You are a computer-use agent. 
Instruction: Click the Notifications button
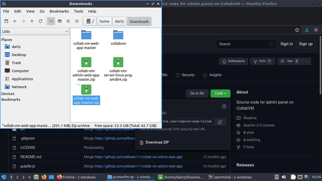pos(234,61)
